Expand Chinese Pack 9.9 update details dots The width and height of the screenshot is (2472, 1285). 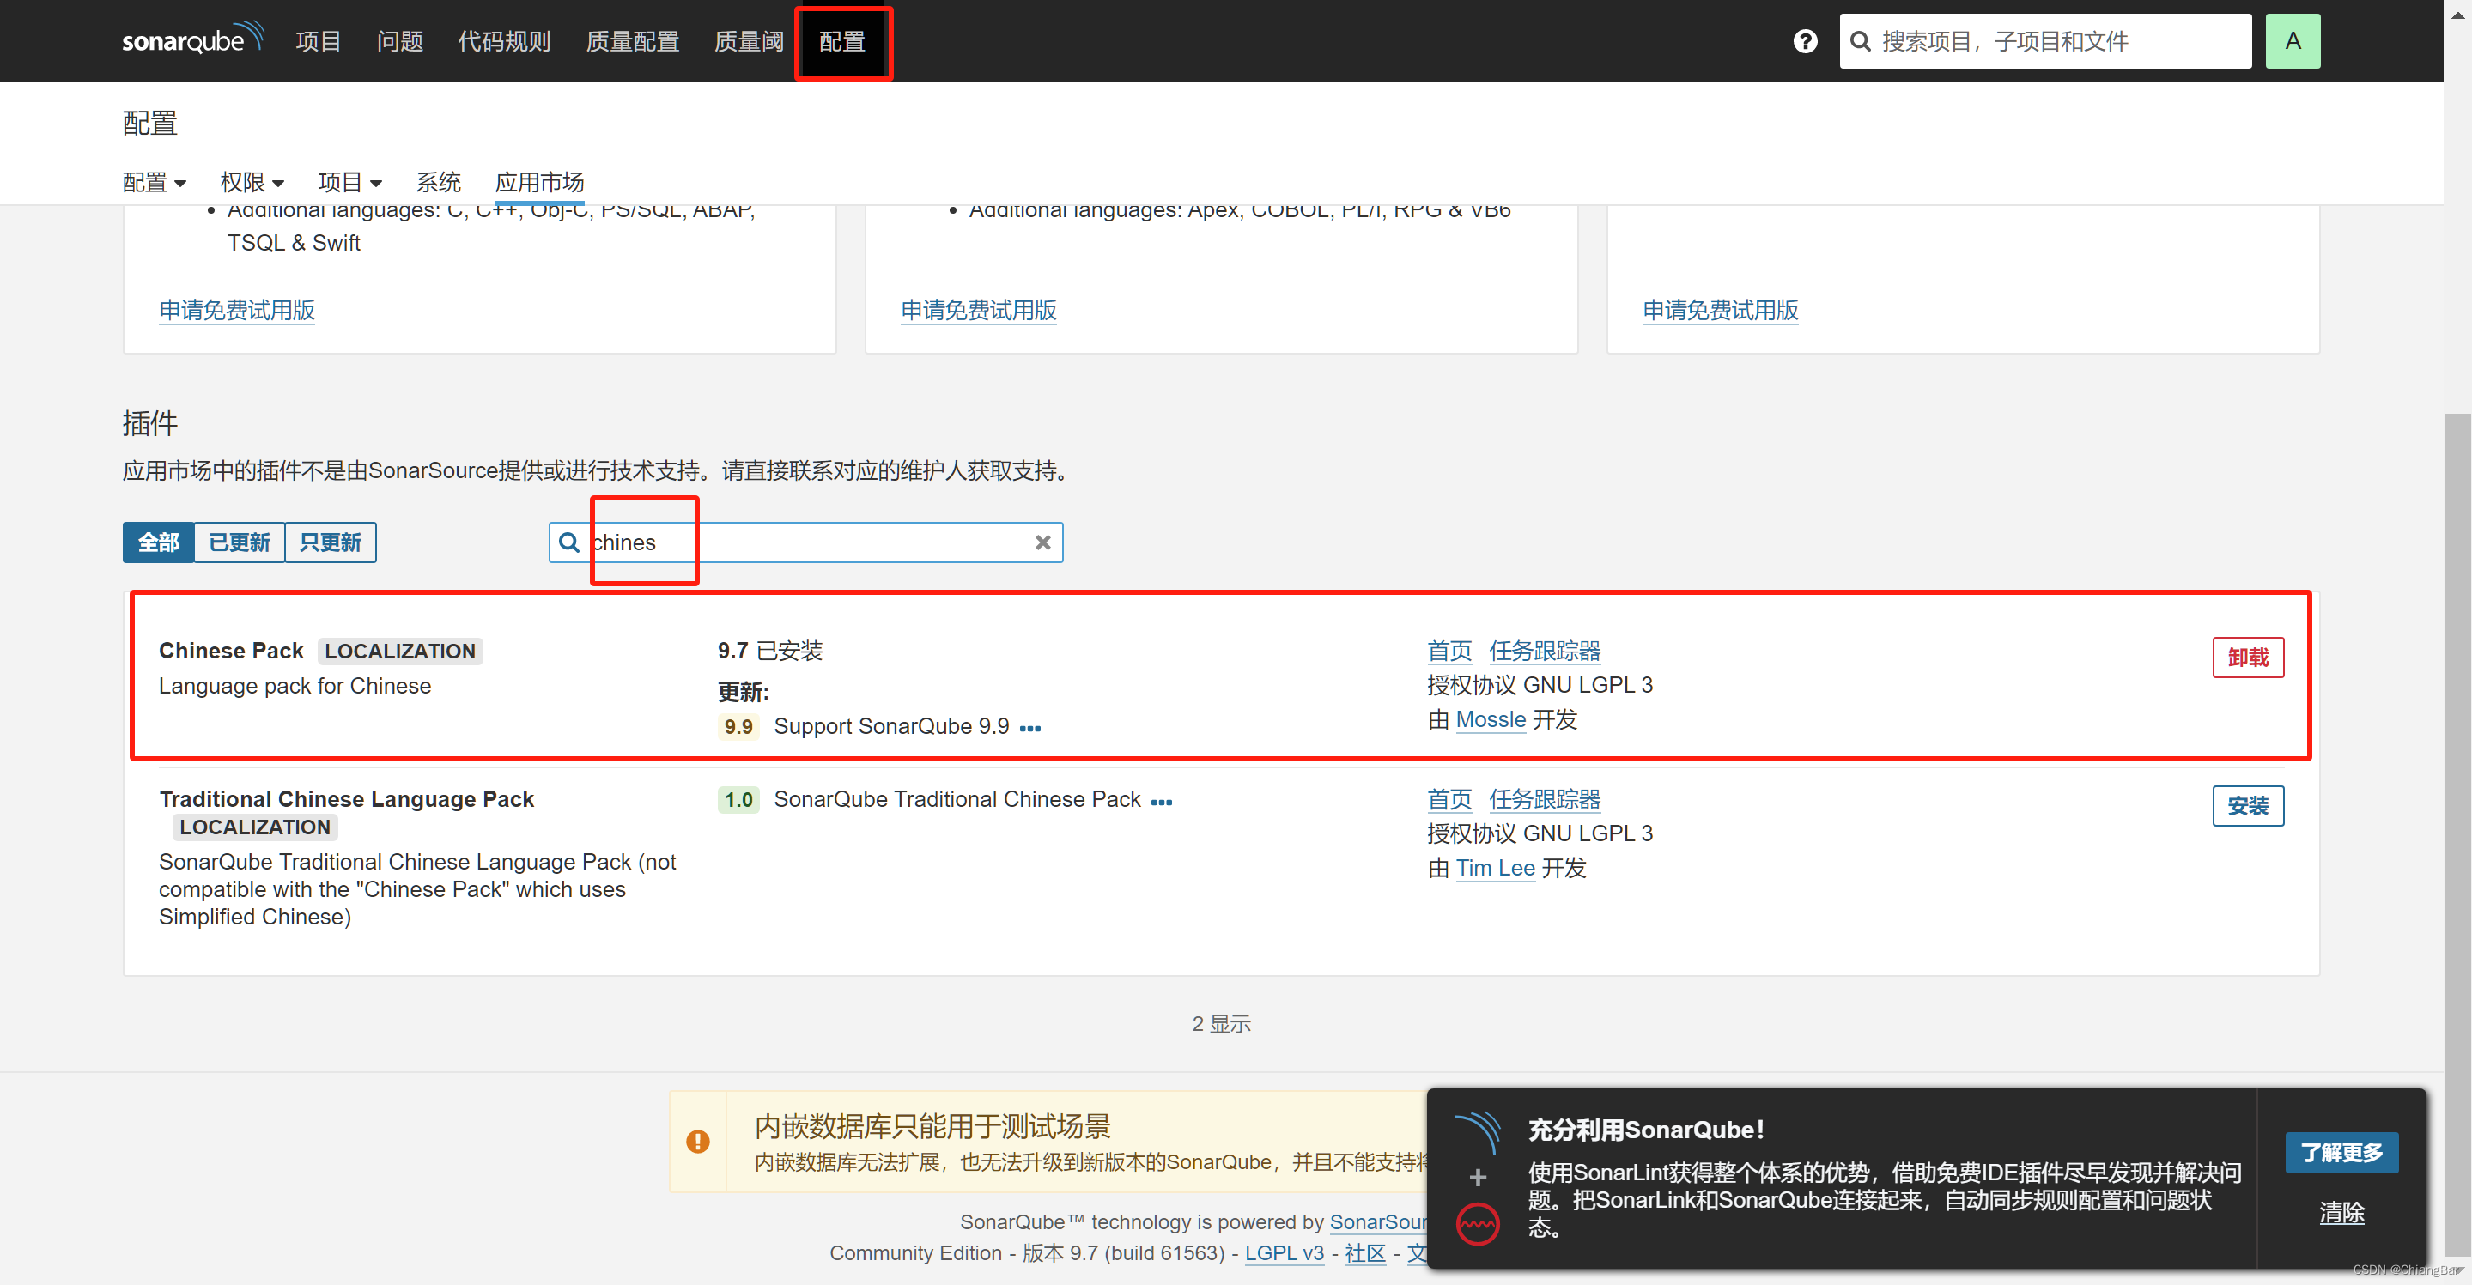click(x=1029, y=729)
